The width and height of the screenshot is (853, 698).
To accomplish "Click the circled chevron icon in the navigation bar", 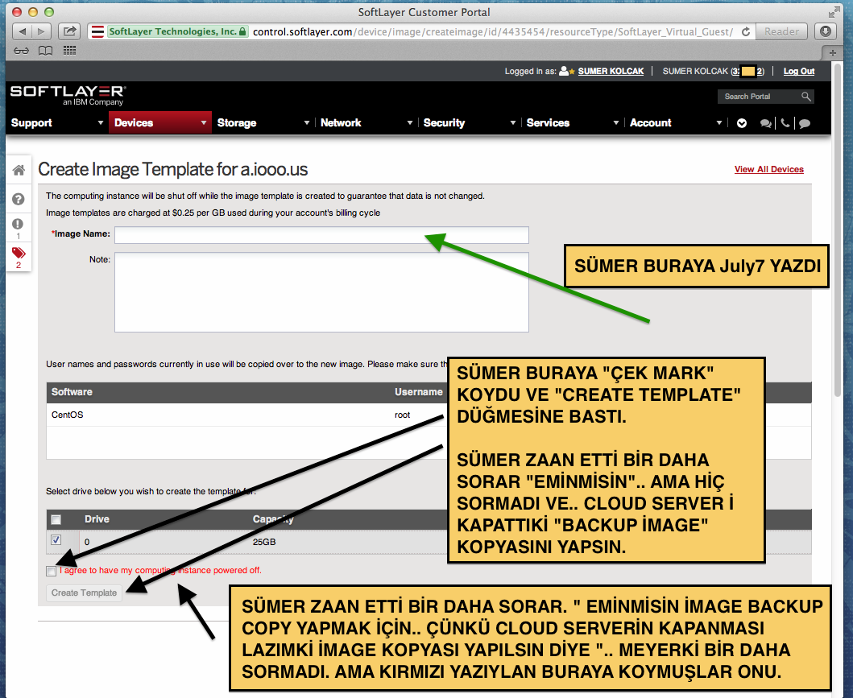I will (x=742, y=123).
